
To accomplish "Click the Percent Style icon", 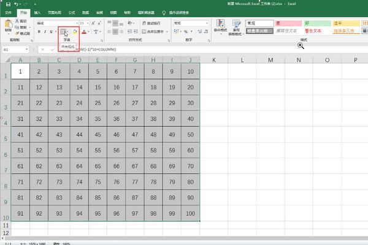I will 186,32.
